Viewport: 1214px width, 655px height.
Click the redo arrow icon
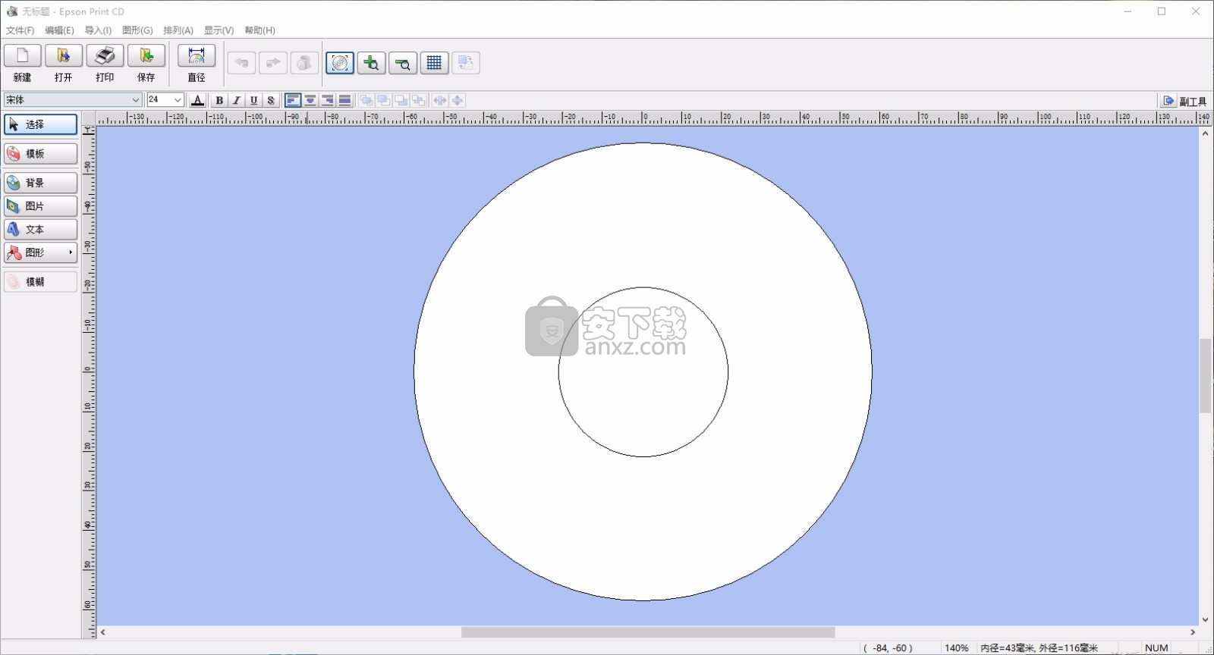(x=273, y=63)
